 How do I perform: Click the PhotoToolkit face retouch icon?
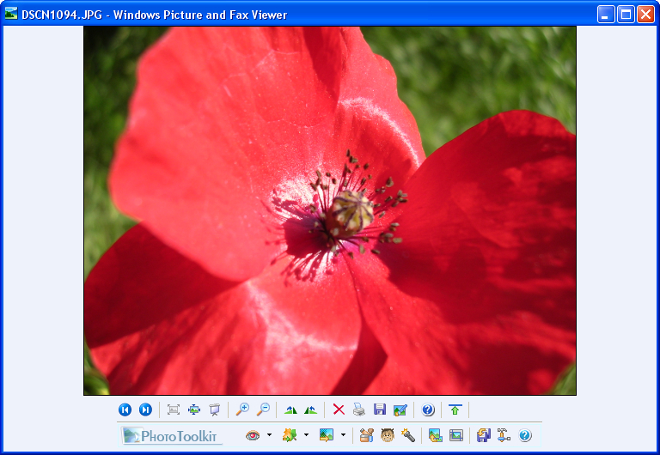(388, 435)
